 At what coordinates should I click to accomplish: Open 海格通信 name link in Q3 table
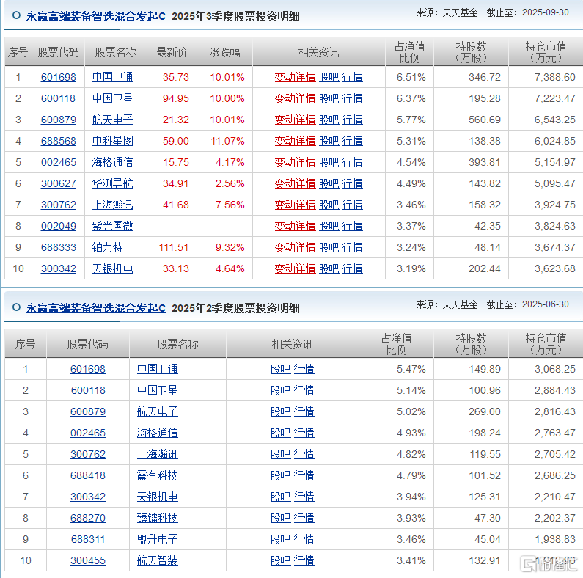coord(113,162)
